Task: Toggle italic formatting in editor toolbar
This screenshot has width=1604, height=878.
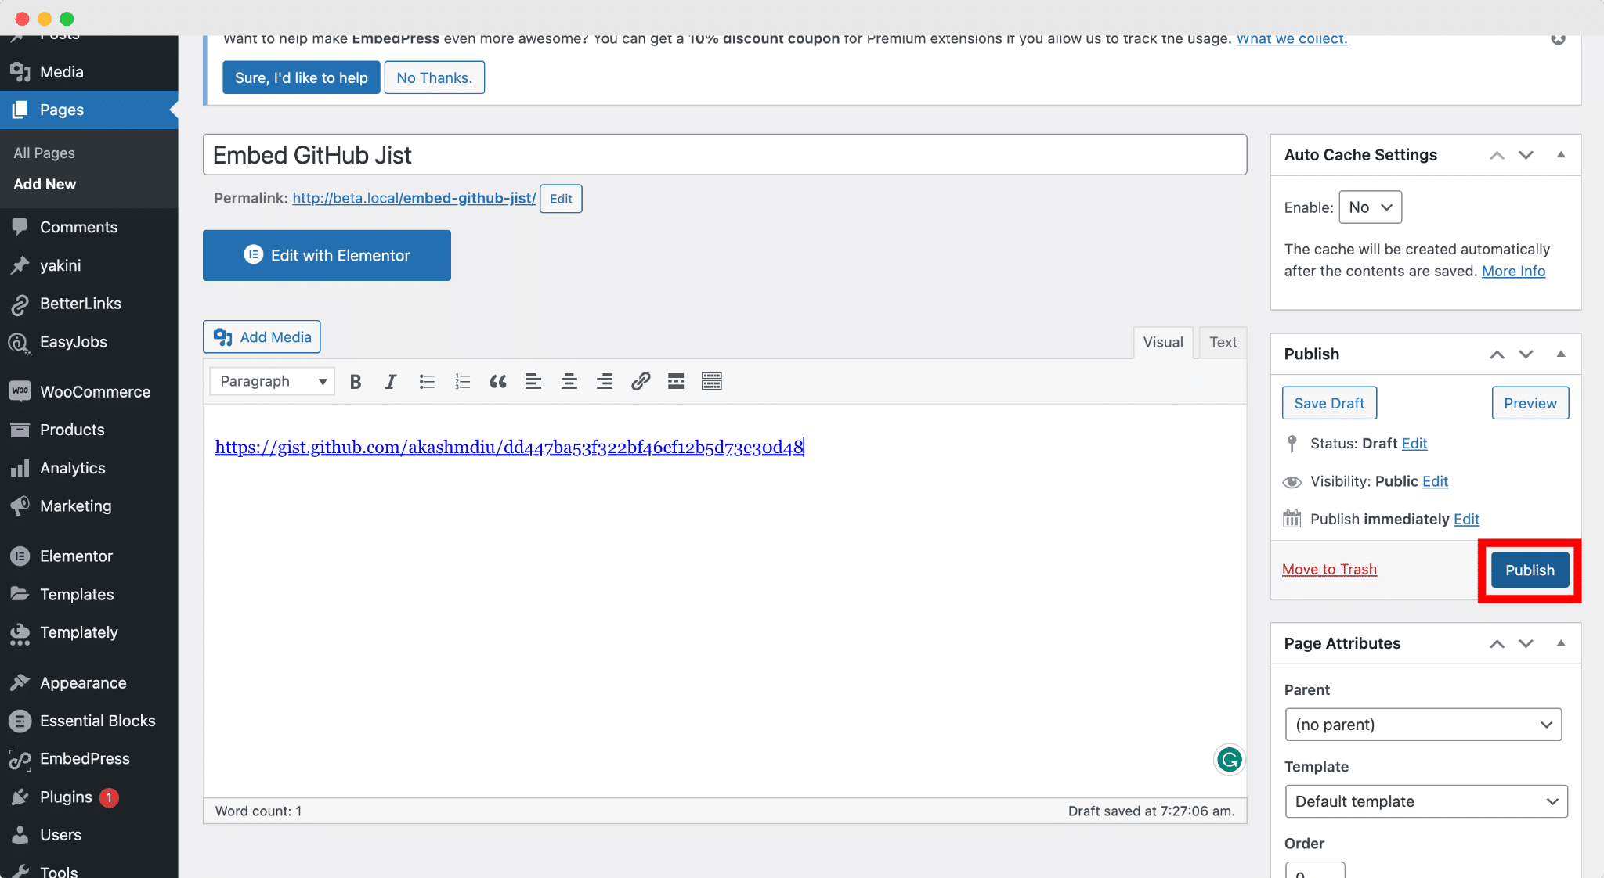Action: point(391,382)
